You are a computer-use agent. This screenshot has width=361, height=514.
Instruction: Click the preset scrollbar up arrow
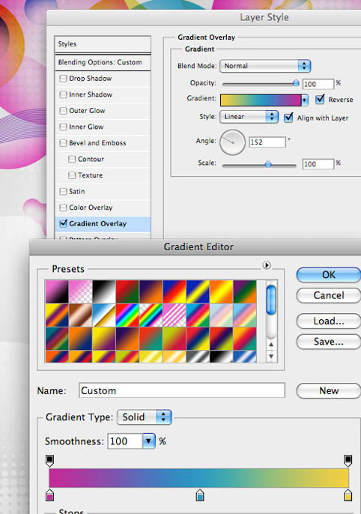(271, 345)
